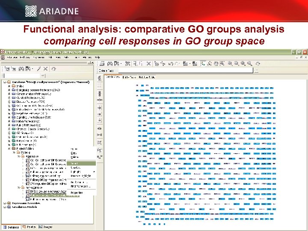Image resolution: width=308 pixels, height=231 pixels.
Task: Click the selection arrow tool in toolbar
Action: click(x=203, y=63)
